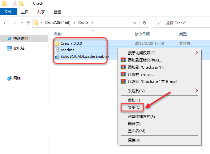The image size is (210, 154).
Task: Click WinRAR icon beside 添加到 "Crack.rar"
Action: [x=123, y=67]
